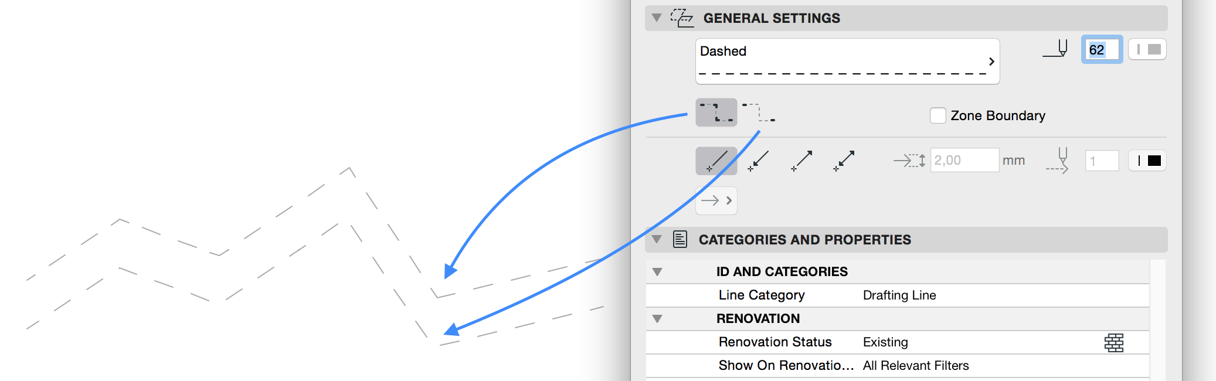This screenshot has height=381, width=1216.
Task: Click the arrowhead pen color swatch
Action: [x=1147, y=161]
